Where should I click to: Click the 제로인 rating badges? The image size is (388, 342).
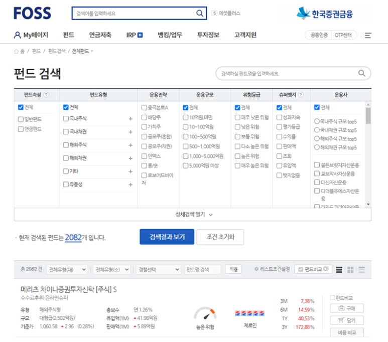(249, 313)
